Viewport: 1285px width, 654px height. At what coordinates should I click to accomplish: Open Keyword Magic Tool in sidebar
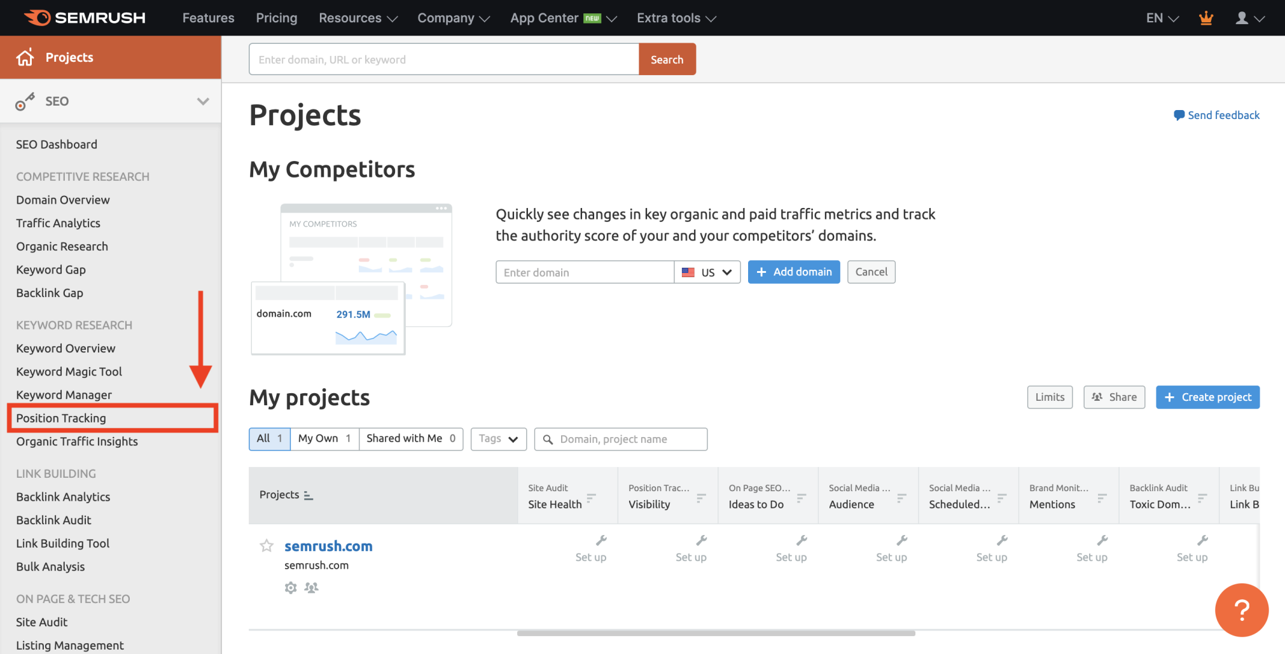click(69, 372)
